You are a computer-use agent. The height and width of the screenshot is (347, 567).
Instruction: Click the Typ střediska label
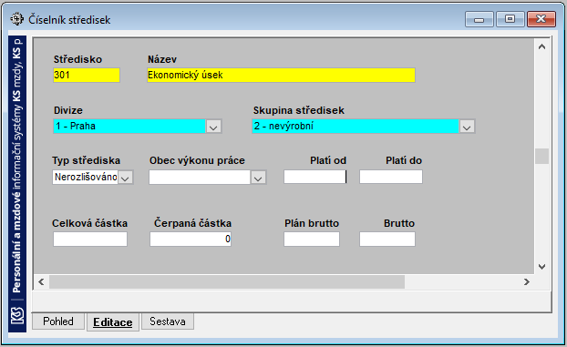(86, 160)
